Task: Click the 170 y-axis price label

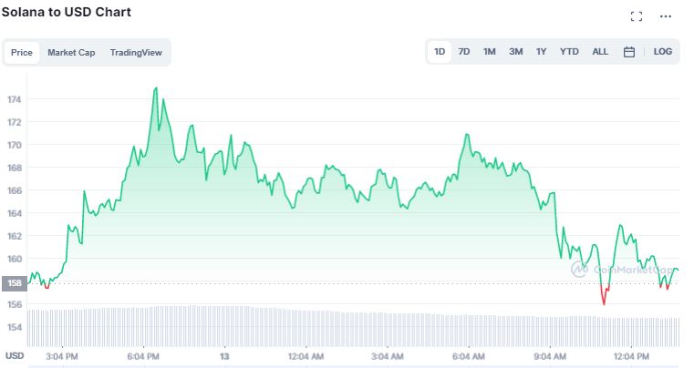Action: (15, 145)
